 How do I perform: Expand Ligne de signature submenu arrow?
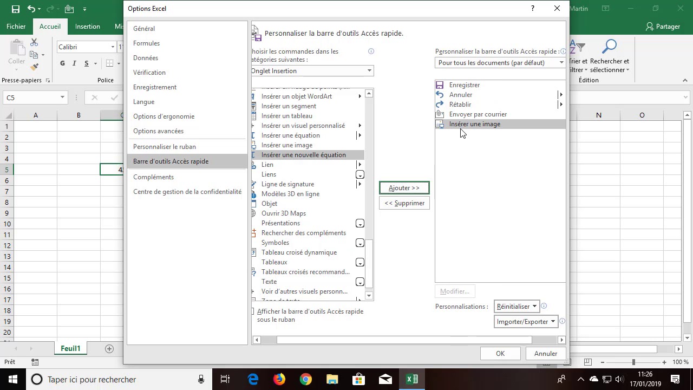pyautogui.click(x=359, y=184)
